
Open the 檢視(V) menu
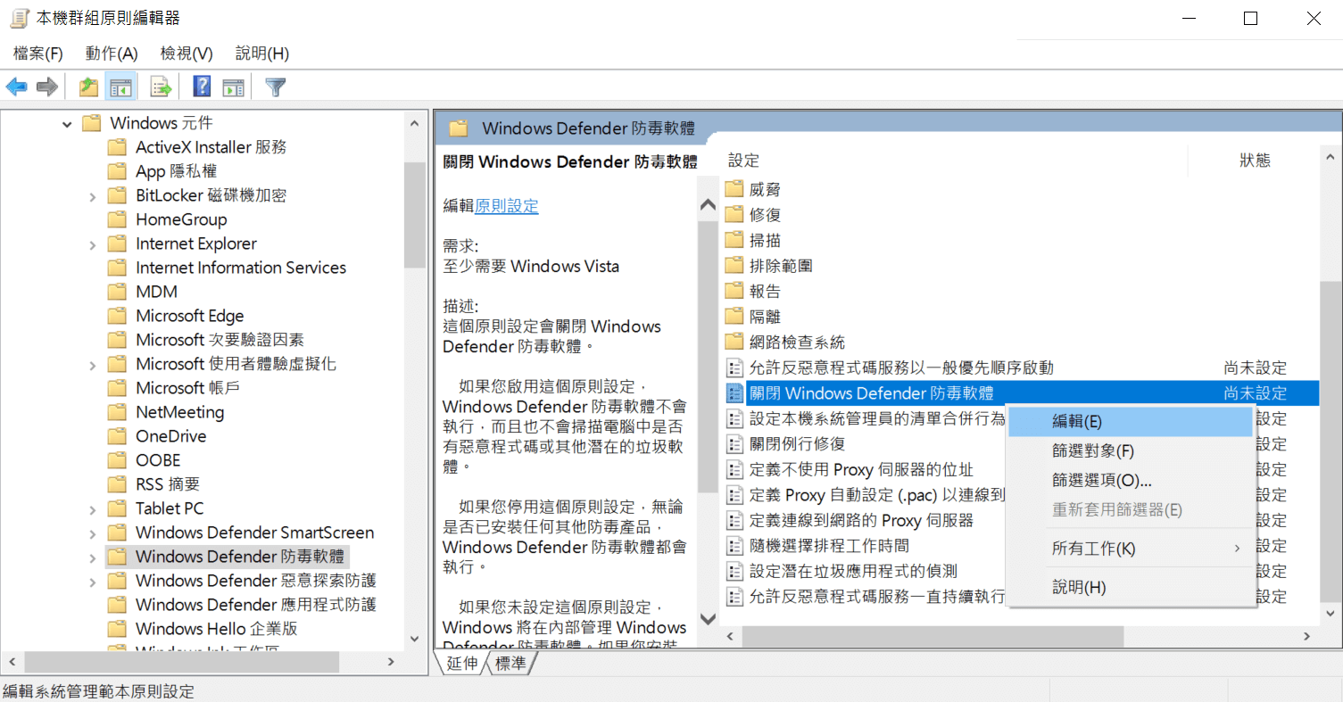point(187,54)
